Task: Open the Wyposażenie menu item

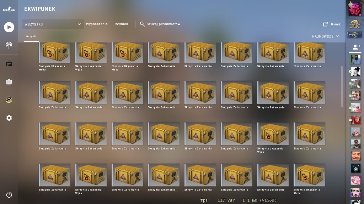Action: coord(97,24)
